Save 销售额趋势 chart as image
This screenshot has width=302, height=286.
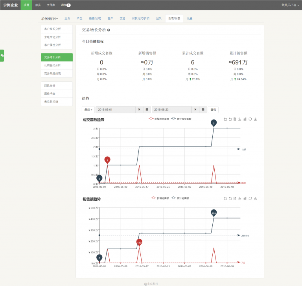tap(255, 198)
